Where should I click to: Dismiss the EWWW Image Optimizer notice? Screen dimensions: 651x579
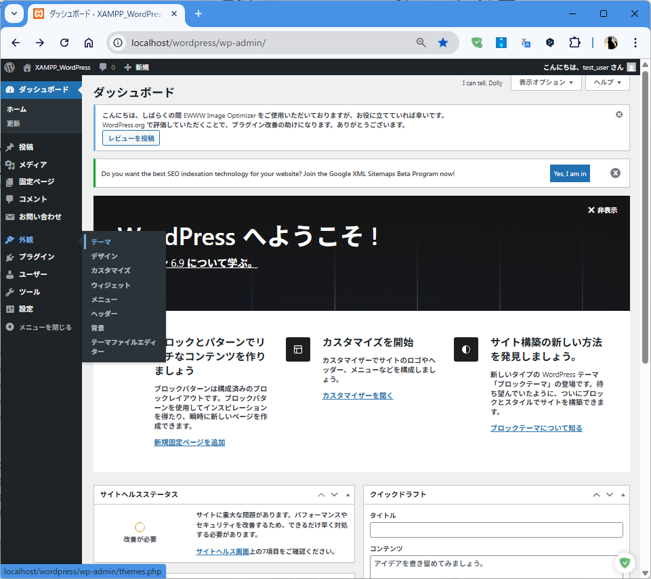click(x=618, y=114)
